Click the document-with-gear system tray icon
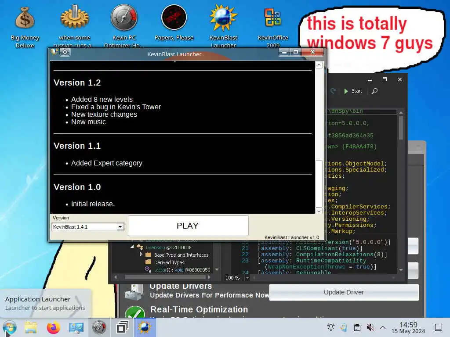 pyautogui.click(x=344, y=327)
